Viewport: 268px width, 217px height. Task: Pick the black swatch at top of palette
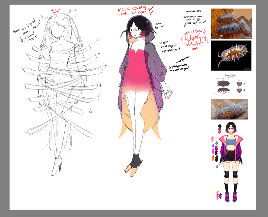click(x=219, y=126)
